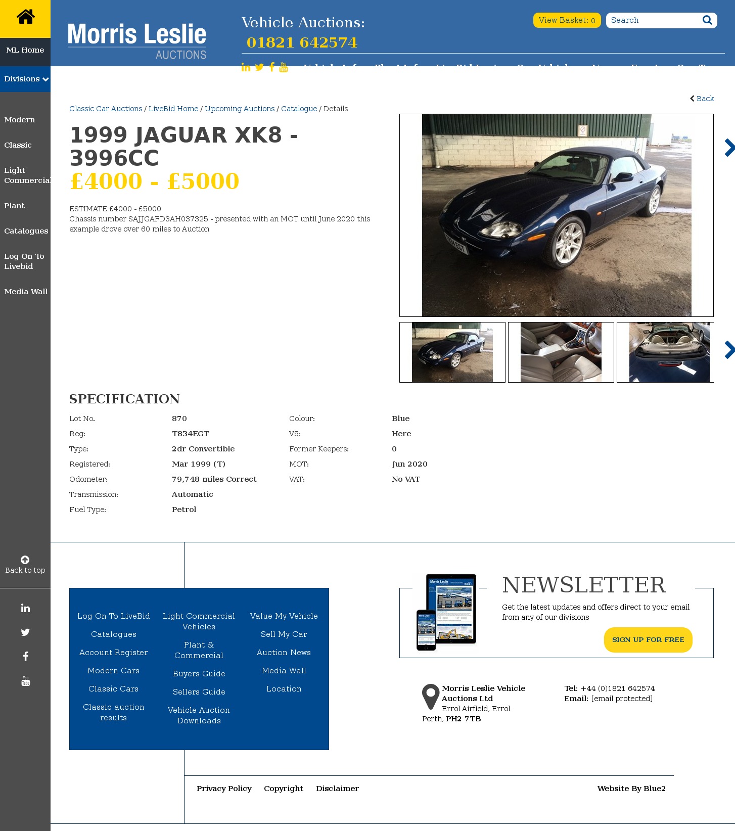The width and height of the screenshot is (735, 831).
Task: Open Vehicle Auction Downloads link
Action: pyautogui.click(x=199, y=715)
